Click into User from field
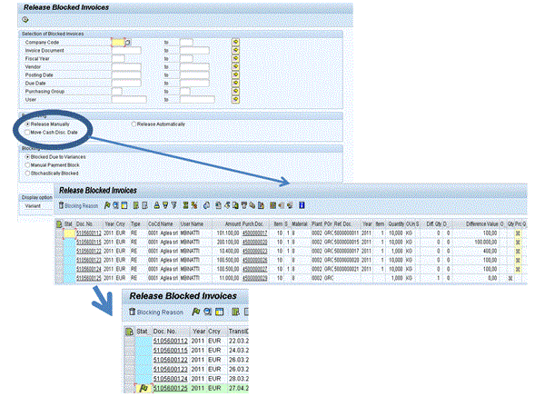The width and height of the screenshot is (545, 397). [x=129, y=100]
